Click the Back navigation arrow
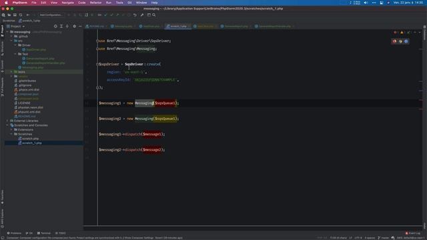This screenshot has width=427, height=240. click(28, 15)
